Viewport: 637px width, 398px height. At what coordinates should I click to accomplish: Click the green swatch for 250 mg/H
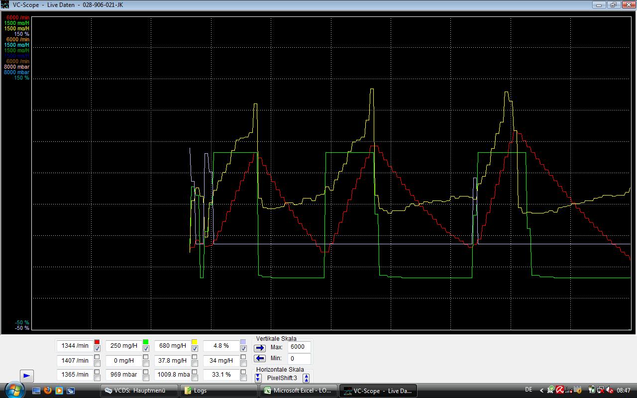pos(146,342)
